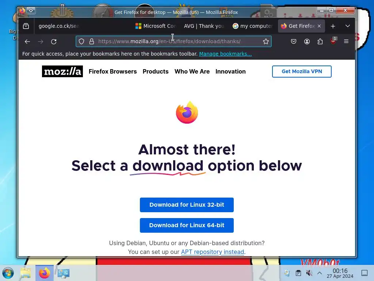Reload the current Mozilla page
This screenshot has width=374, height=281.
54,42
